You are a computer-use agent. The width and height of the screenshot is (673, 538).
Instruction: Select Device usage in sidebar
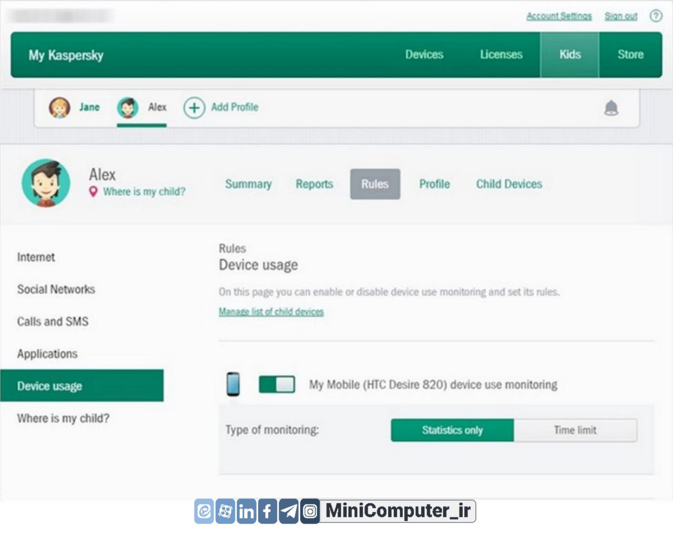click(82, 385)
